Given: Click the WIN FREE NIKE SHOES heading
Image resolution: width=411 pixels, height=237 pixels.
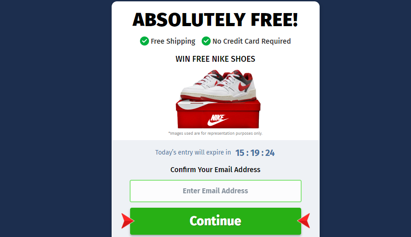Looking at the screenshot, I should 216,59.
